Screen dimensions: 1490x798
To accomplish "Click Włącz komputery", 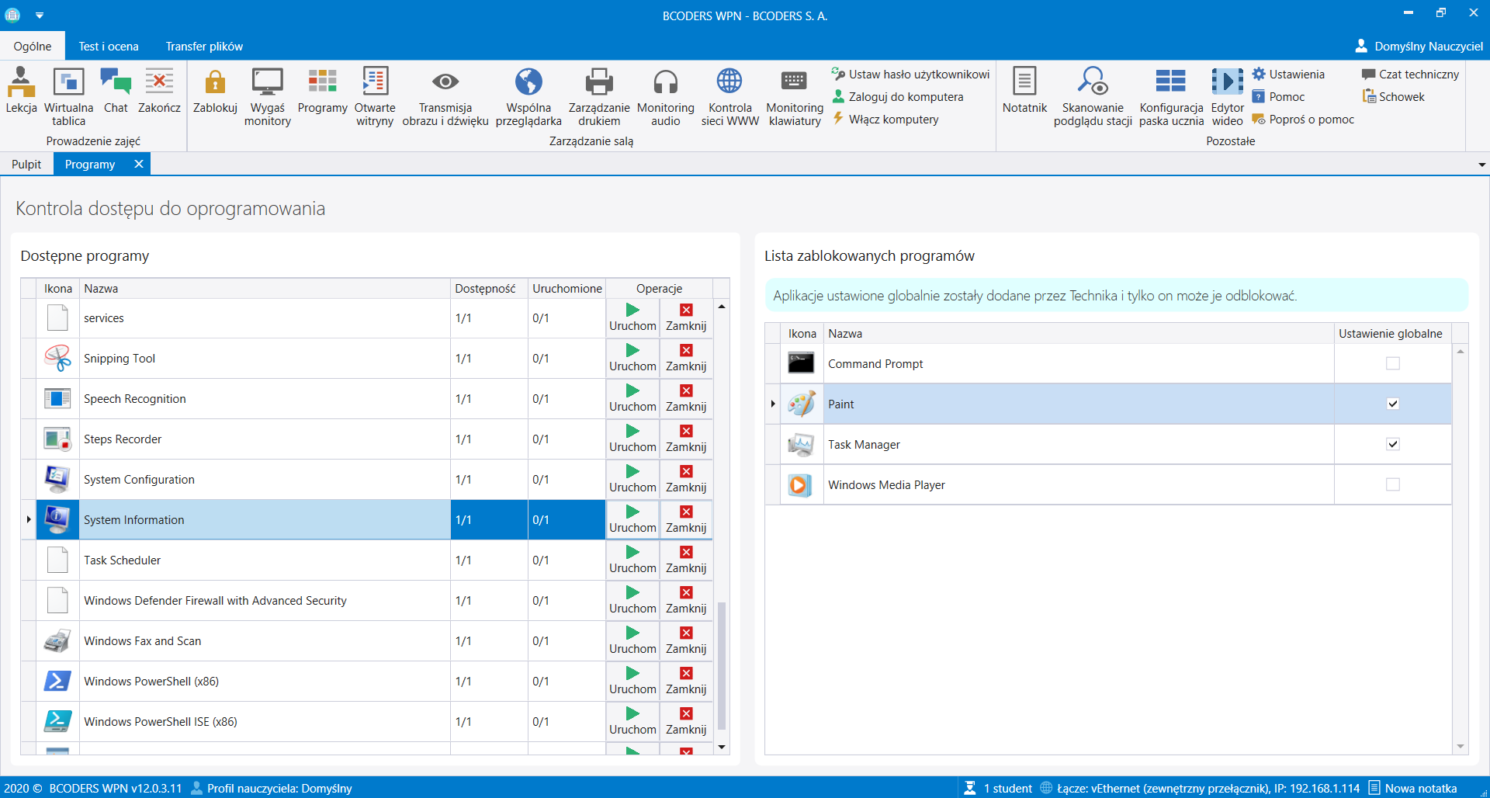I will [x=885, y=120].
